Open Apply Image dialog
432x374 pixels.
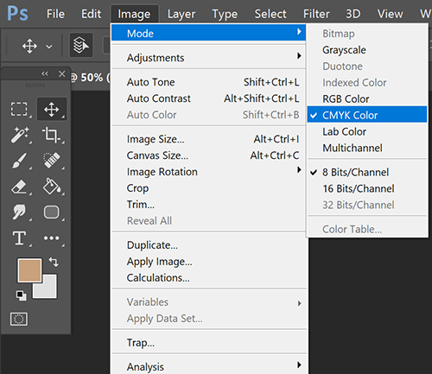(208, 262)
